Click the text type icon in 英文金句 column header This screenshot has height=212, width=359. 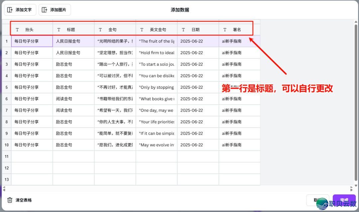click(142, 30)
